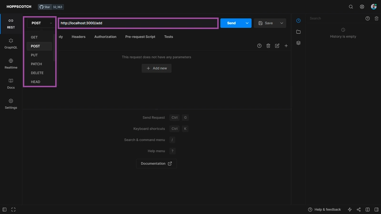
Task: Click the star count 32,363
Action: pyautogui.click(x=58, y=7)
